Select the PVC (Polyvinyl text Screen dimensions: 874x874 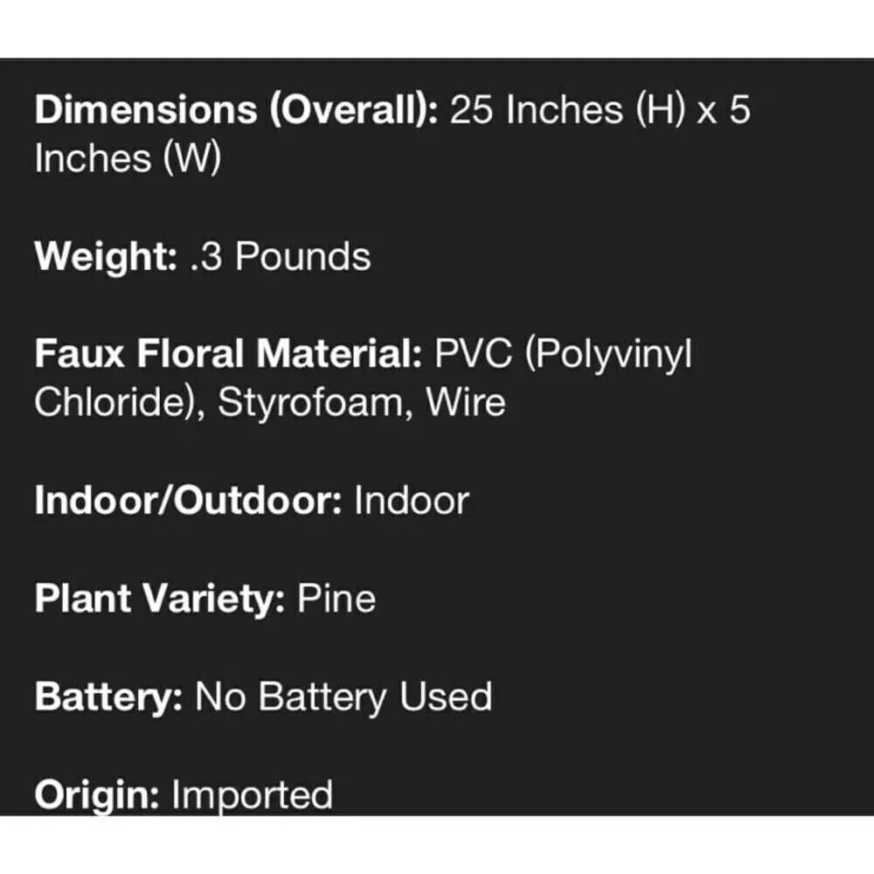(563, 355)
